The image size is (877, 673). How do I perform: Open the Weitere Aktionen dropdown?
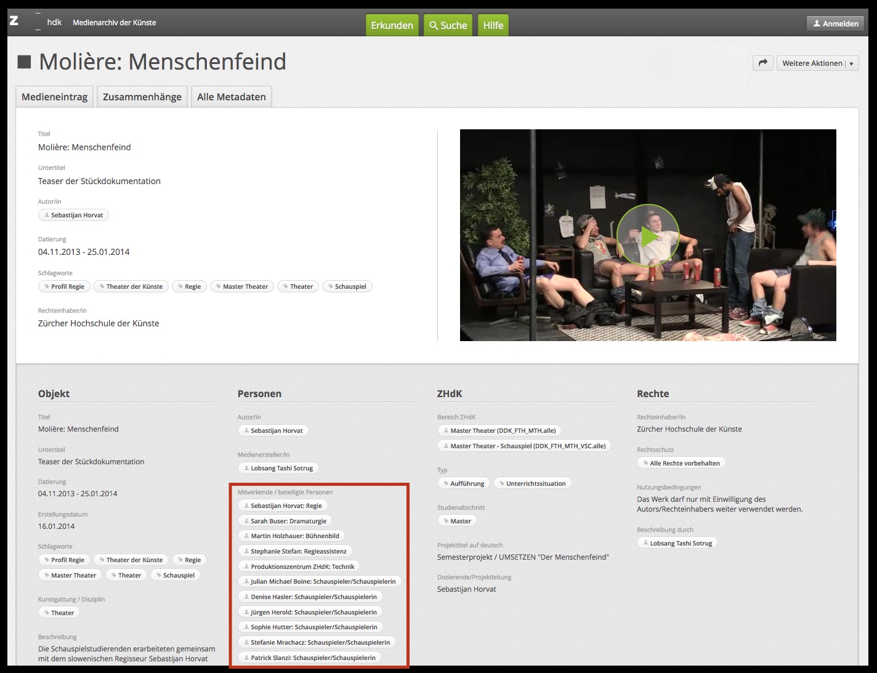(x=817, y=63)
